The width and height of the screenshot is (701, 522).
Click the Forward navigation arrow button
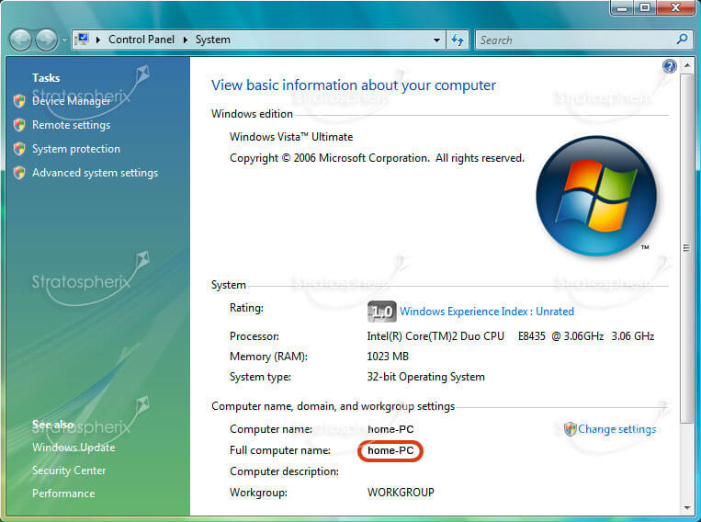pos(46,40)
